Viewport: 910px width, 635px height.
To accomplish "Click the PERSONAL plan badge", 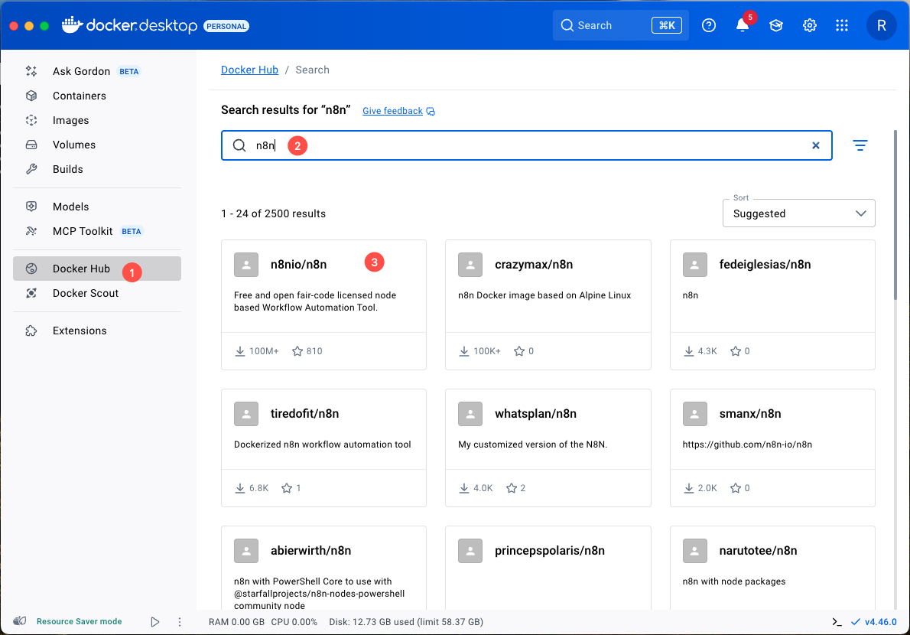I will point(226,26).
